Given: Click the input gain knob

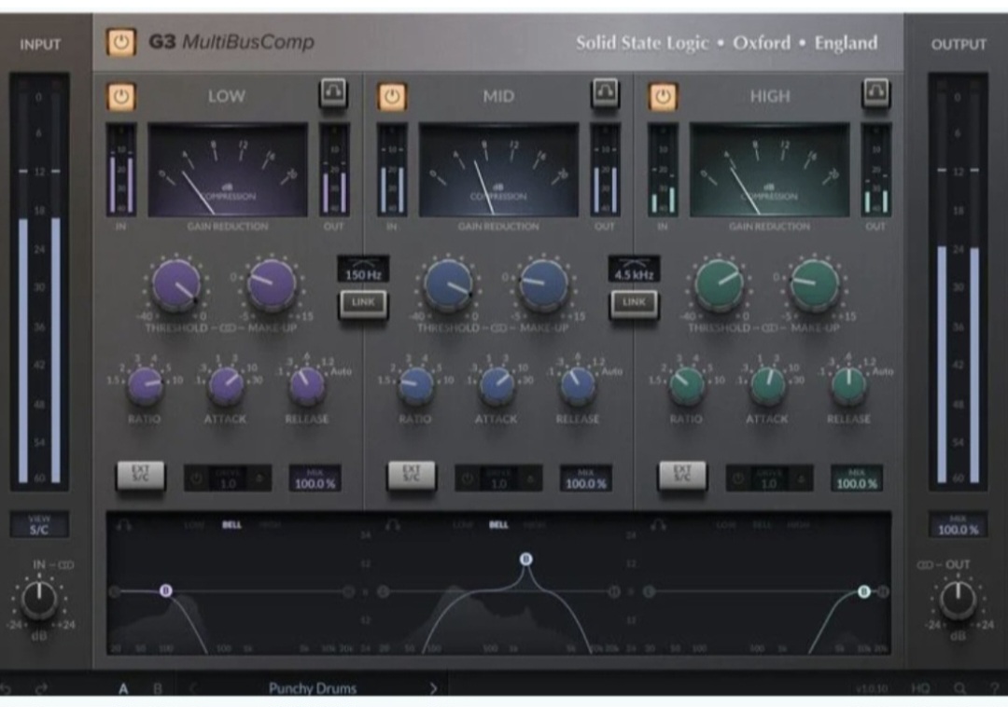Looking at the screenshot, I should [39, 599].
